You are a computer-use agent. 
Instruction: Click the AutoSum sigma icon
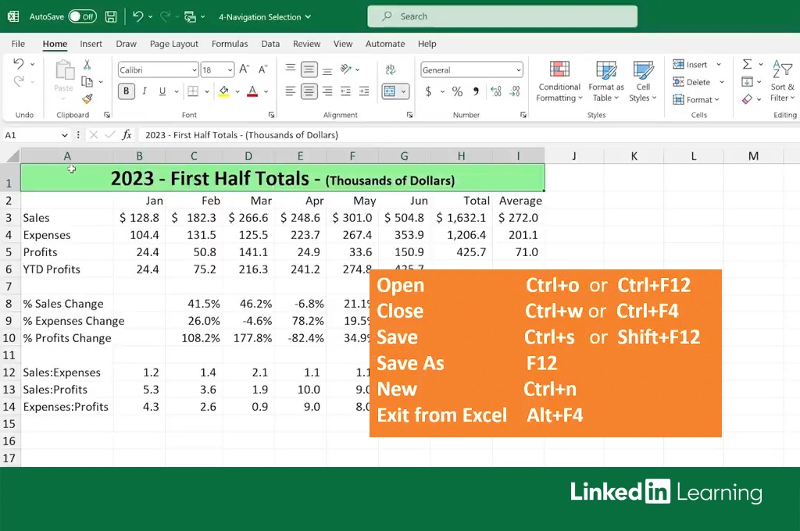747,64
